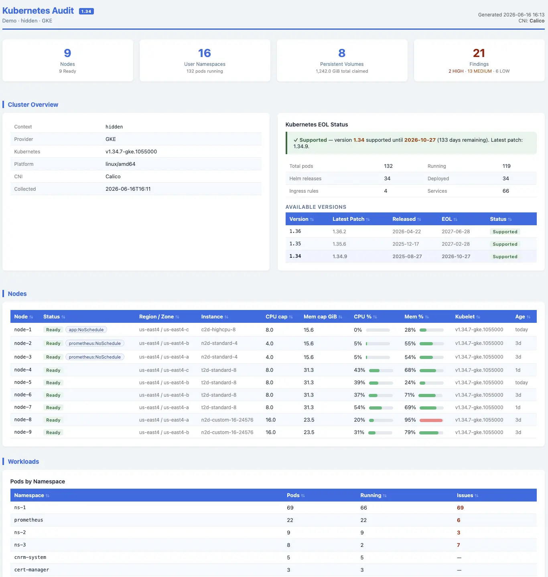Click prometheus:NoSchedule taint tag on node-2
Viewport: 548px width, 577px height.
(95, 343)
